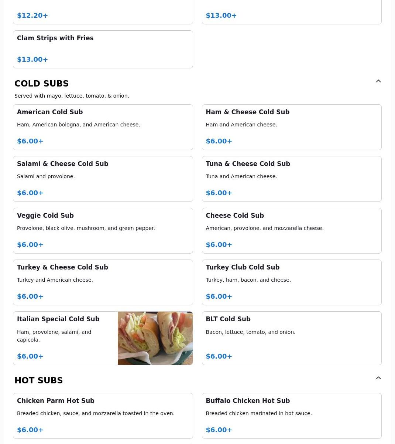The height and width of the screenshot is (444, 395).
Task: Select Clam Strips with Fries item
Action: 103,49
